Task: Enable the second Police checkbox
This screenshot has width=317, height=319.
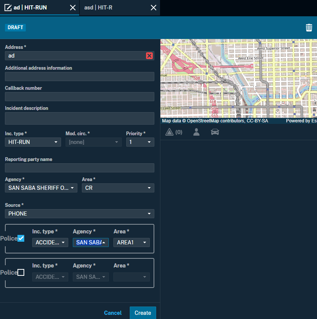Action: (21, 272)
